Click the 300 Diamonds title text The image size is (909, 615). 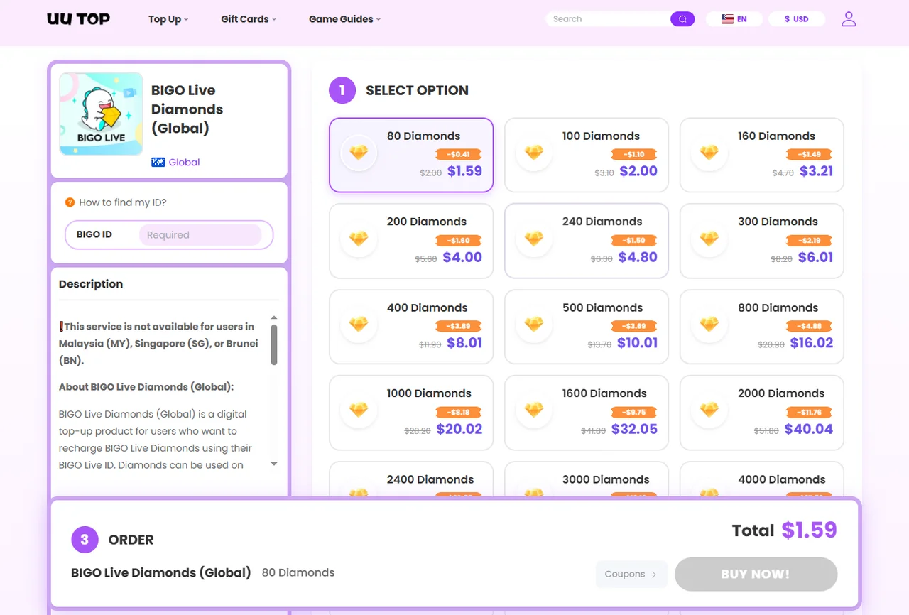pyautogui.click(x=778, y=222)
